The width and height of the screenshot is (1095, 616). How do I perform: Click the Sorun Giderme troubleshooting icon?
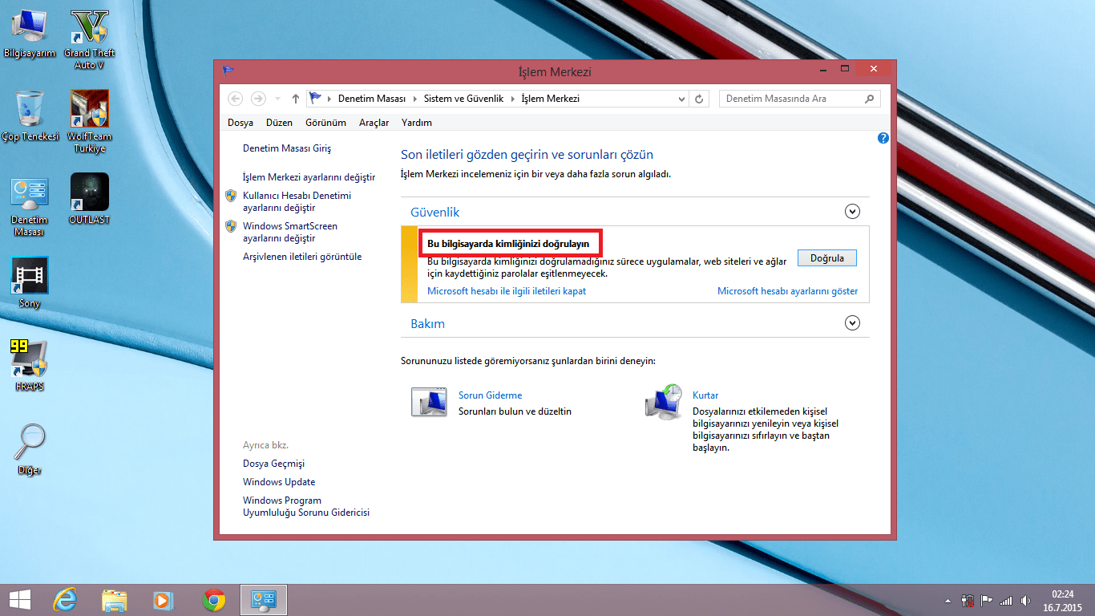point(429,402)
